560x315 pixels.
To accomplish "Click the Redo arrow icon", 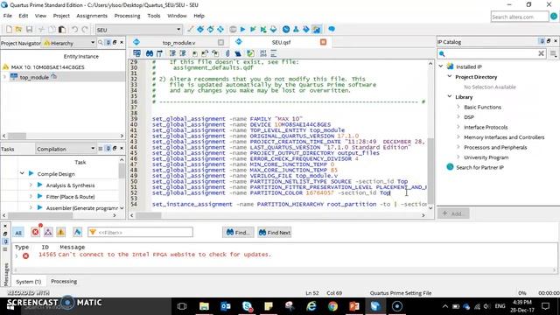I will [x=85, y=29].
